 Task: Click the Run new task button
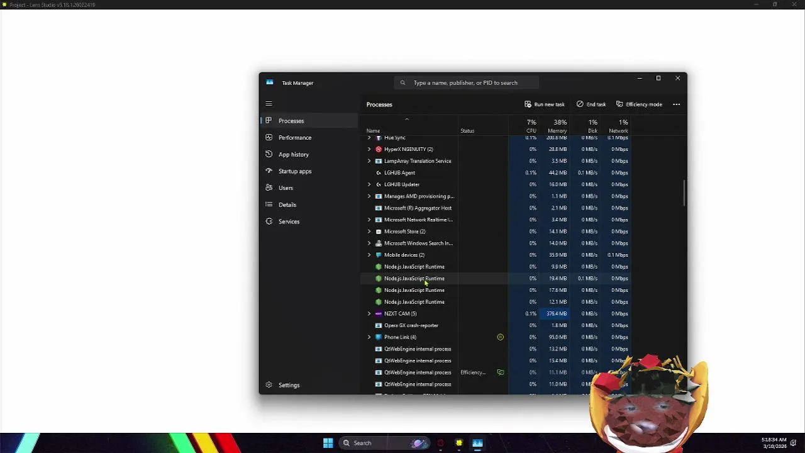[x=545, y=104]
